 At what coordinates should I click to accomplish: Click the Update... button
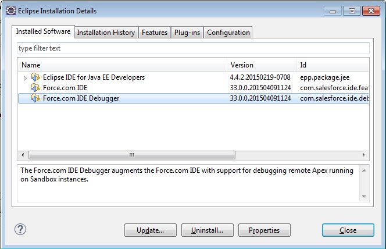click(x=151, y=230)
